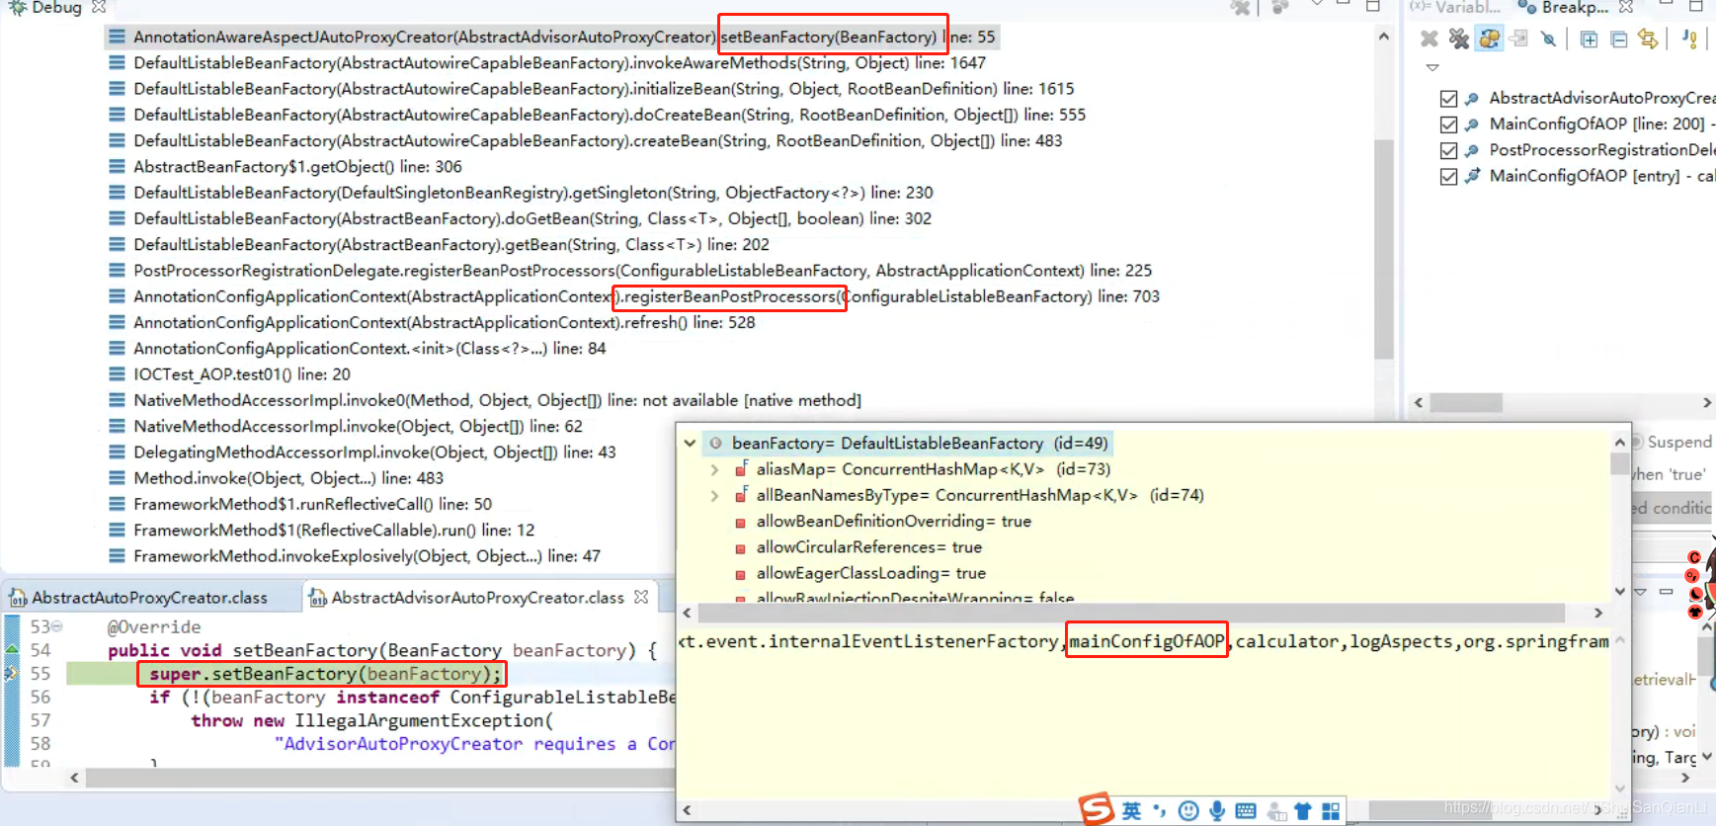Close the Debug view tab

[x=98, y=7]
